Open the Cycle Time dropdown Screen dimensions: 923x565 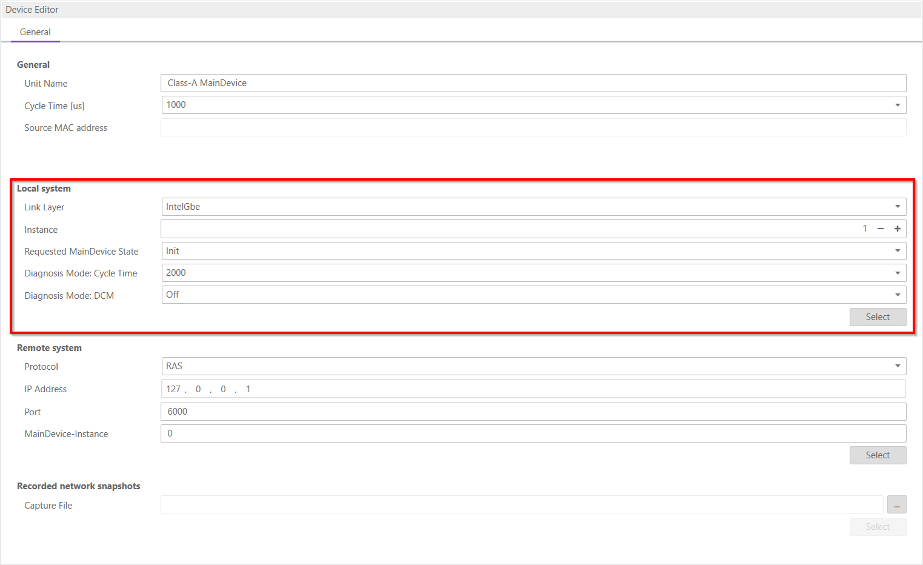tap(897, 105)
